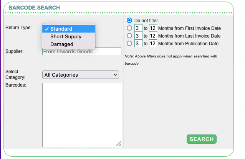The height and width of the screenshot is (159, 245).
Task: Click the 12 field for Publication Date
Action: [x=153, y=43]
